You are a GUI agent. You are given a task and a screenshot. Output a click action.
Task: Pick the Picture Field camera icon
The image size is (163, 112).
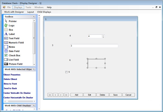(6, 64)
